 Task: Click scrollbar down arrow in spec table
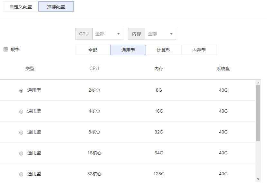pyautogui.click(x=258, y=179)
